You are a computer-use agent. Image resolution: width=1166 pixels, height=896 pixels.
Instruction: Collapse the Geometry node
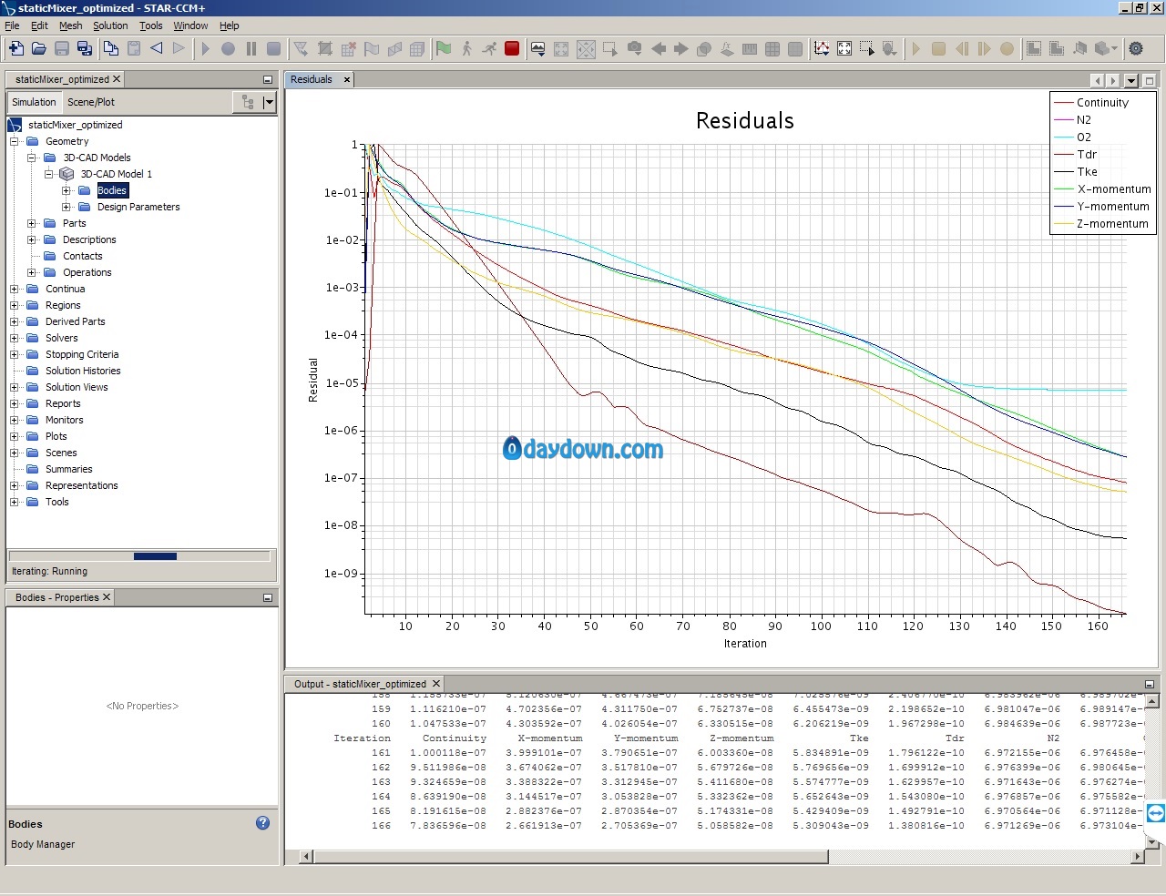15,141
